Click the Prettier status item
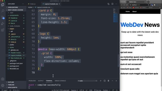The image size is (162, 91). pos(107,90)
